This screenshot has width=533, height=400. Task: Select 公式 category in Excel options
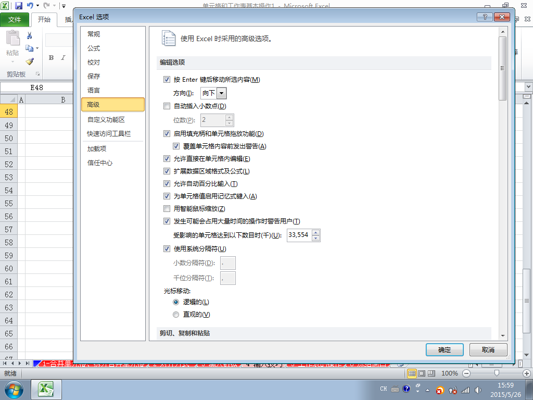click(x=113, y=48)
